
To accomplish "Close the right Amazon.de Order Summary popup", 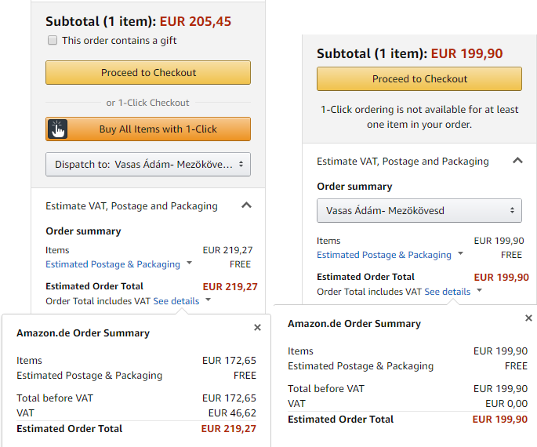I will tap(529, 318).
